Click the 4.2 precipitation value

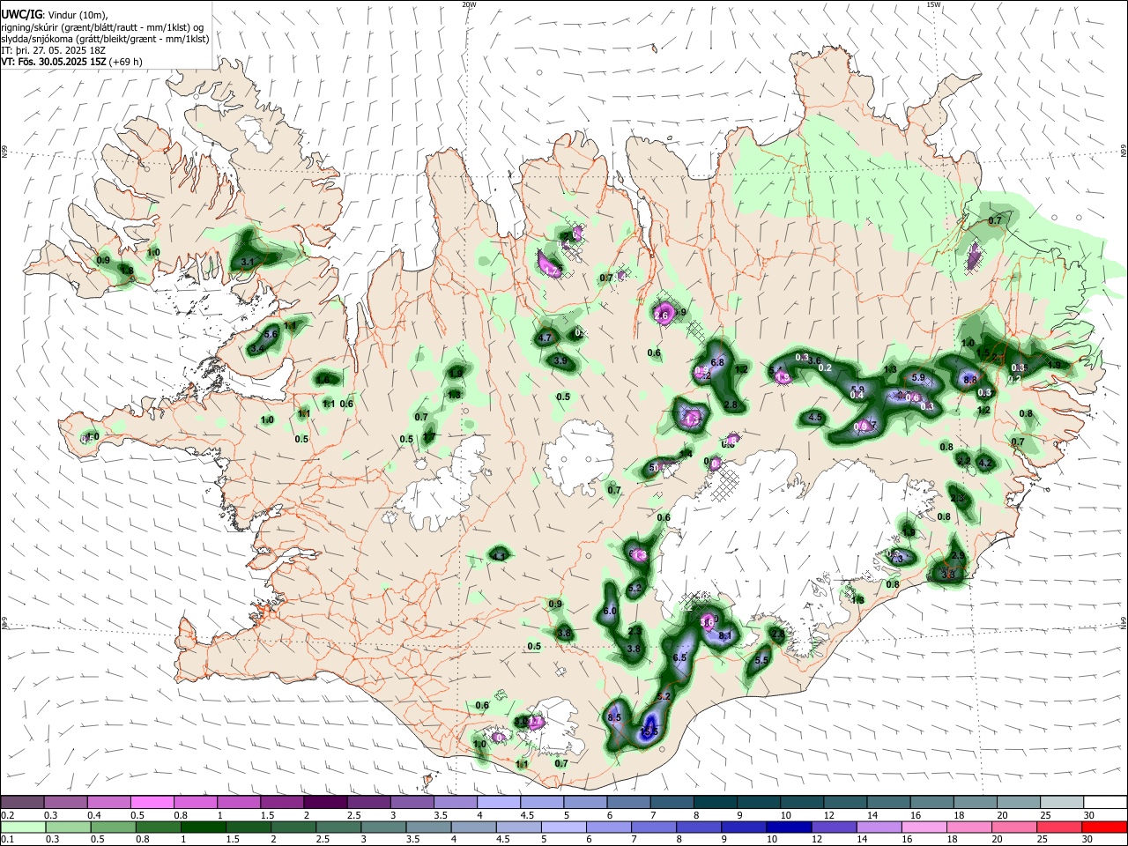click(x=985, y=463)
